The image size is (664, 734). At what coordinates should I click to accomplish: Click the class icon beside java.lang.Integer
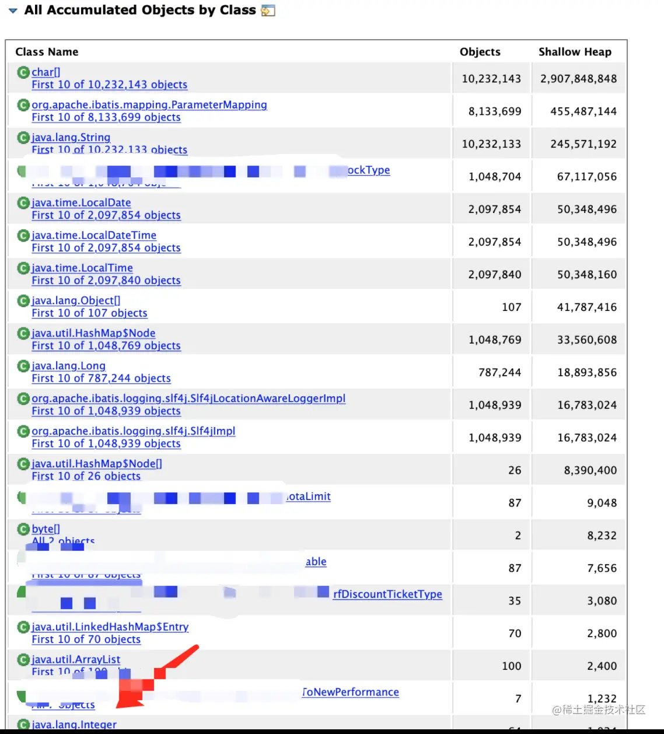[x=23, y=725]
